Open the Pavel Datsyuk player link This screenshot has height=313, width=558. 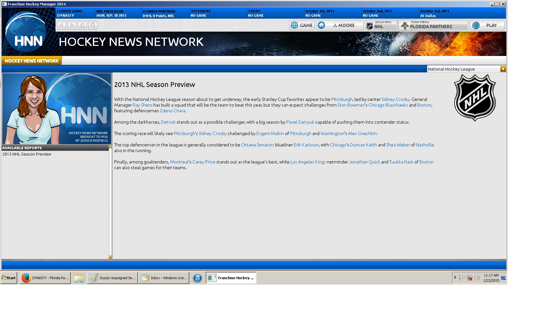[x=300, y=122]
